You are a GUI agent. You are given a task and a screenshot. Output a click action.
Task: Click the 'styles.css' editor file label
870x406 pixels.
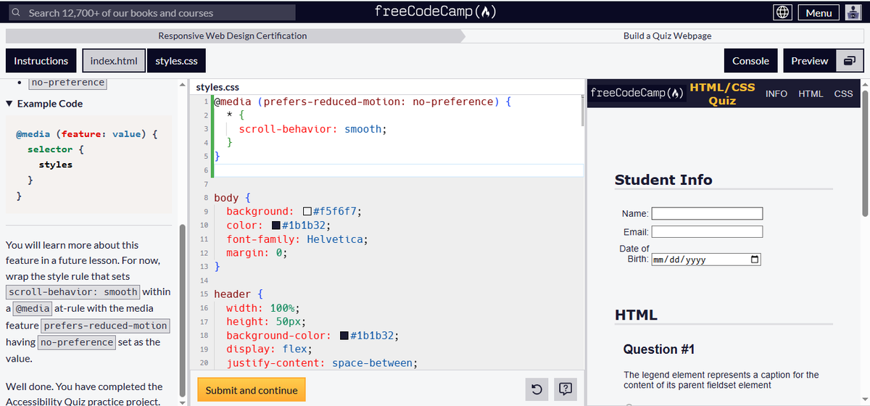click(x=217, y=87)
